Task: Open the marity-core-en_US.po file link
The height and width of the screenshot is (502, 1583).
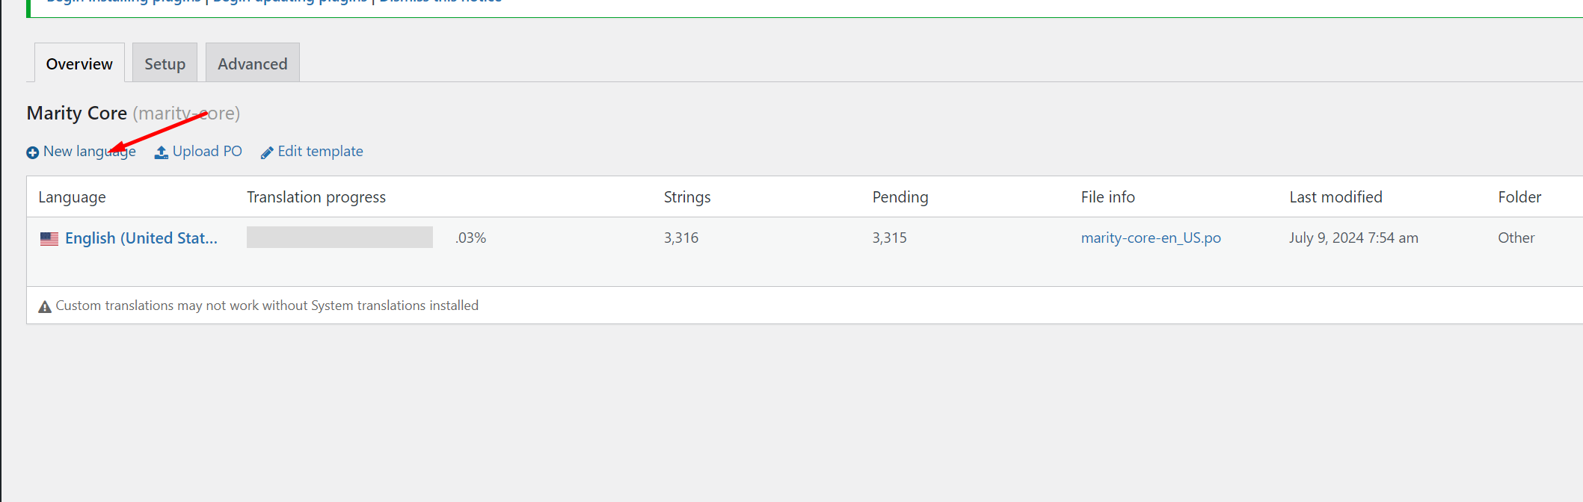Action: (x=1151, y=238)
